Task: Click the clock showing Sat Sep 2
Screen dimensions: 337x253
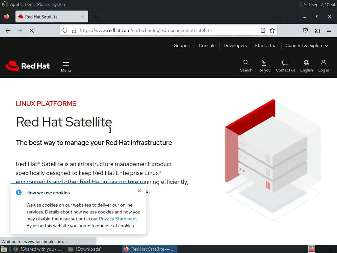Action: click(x=319, y=5)
